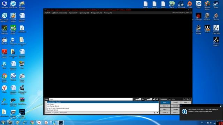The width and height of the screenshot is (223, 125).
Task: Switch to Scene 1
Action: [165, 102]
